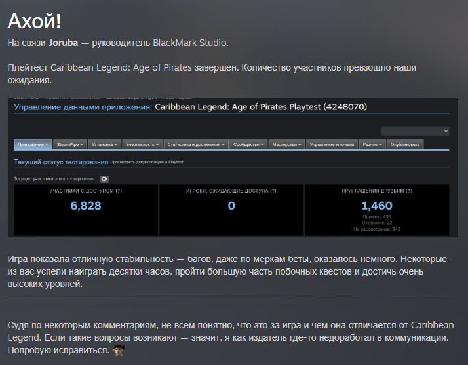468x365 pixels.
Task: Click the 'ПРИГЛАШЕНИЯ ДРУЗЬЯМ (?)' label
Action: point(377,191)
